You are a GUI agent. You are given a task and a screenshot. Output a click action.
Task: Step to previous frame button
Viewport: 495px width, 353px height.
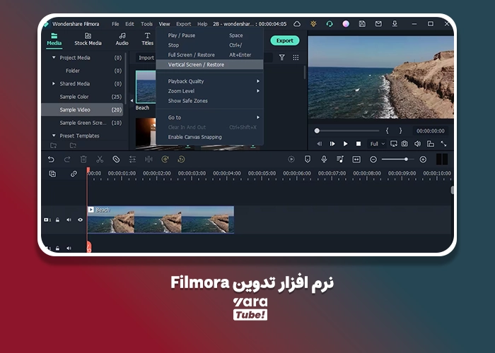[x=319, y=144]
